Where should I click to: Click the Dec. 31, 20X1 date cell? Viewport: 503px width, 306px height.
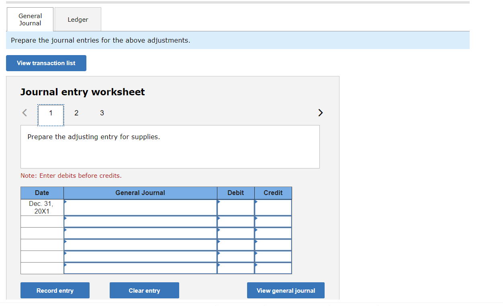coord(42,207)
